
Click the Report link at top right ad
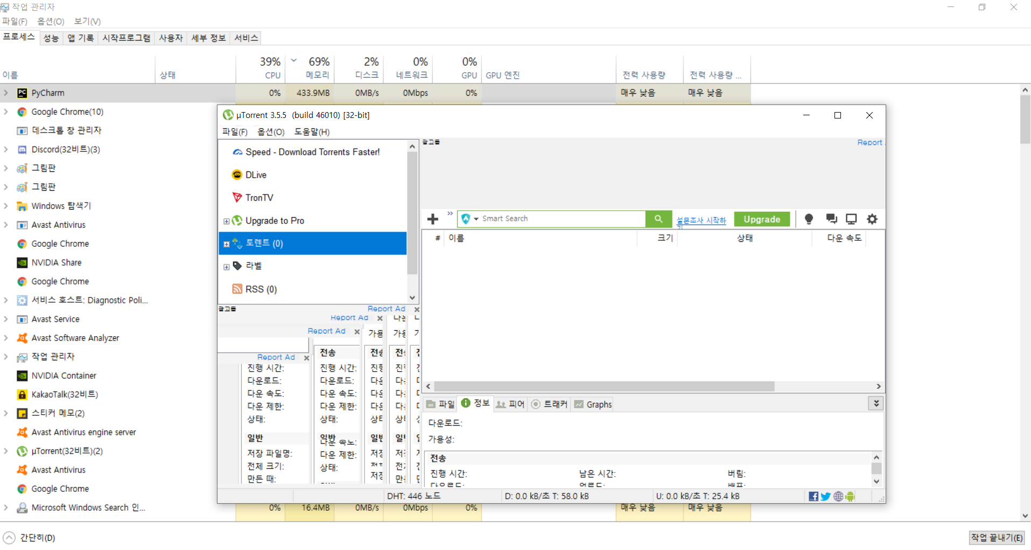coord(869,142)
